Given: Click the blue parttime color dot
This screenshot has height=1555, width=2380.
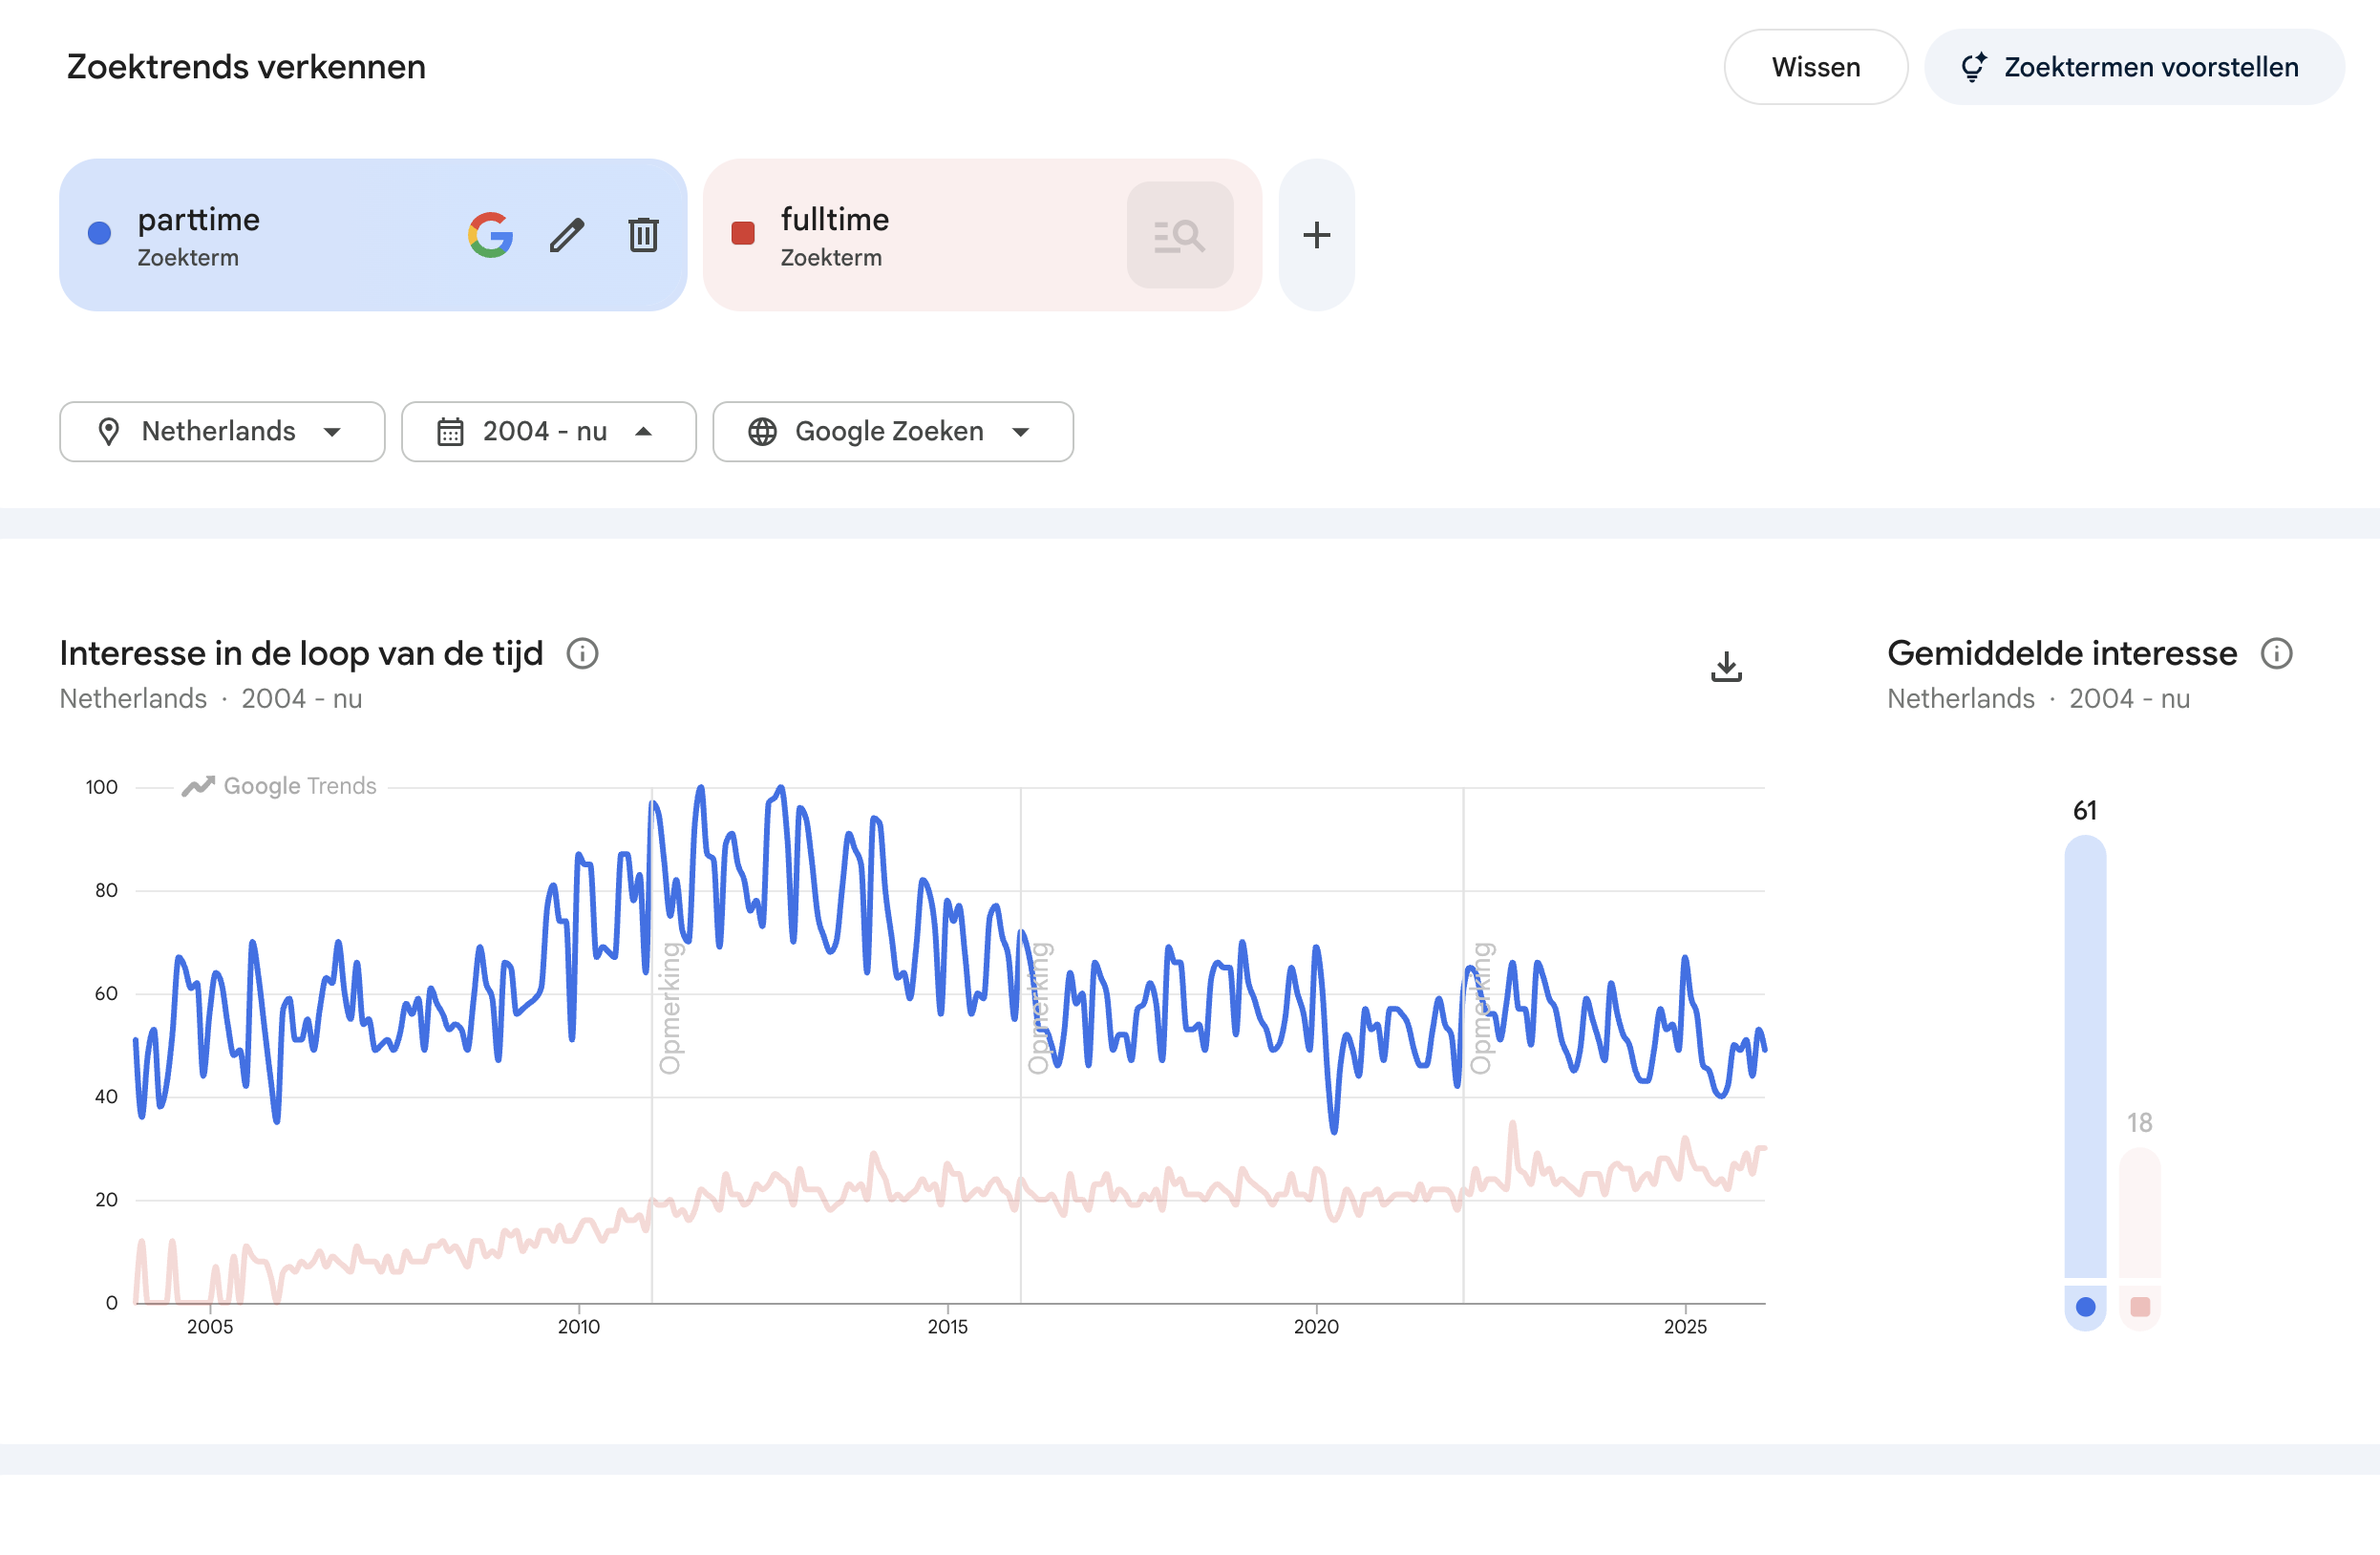Looking at the screenshot, I should click(x=99, y=233).
